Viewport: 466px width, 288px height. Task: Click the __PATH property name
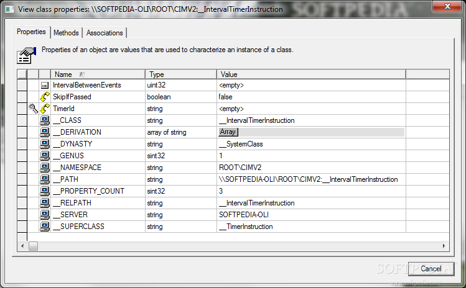coord(65,179)
